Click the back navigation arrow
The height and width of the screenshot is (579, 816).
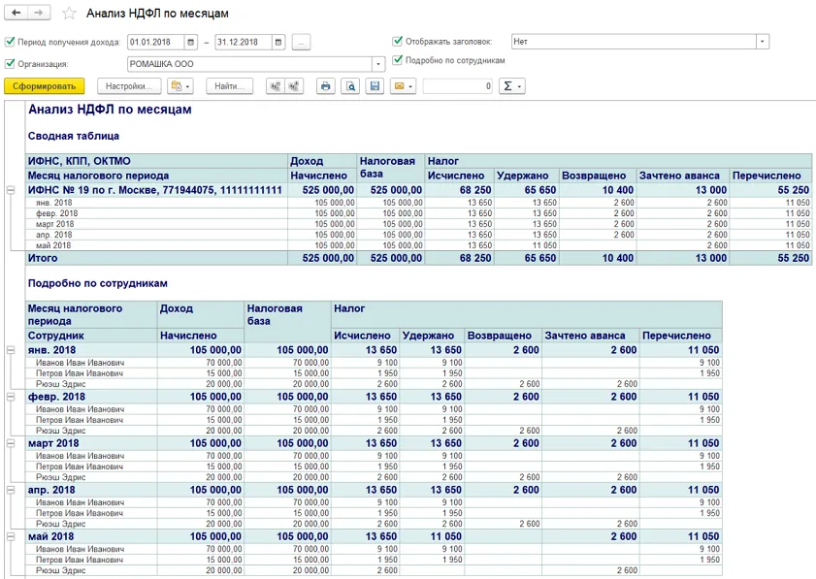point(16,13)
